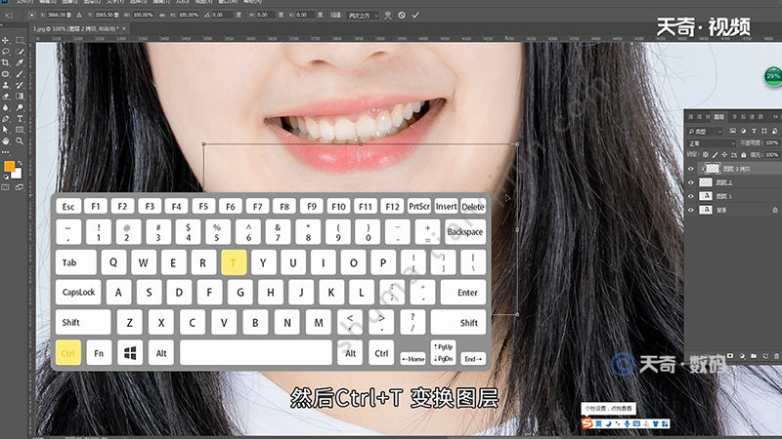Select the Quick Selection tool

tap(20, 52)
